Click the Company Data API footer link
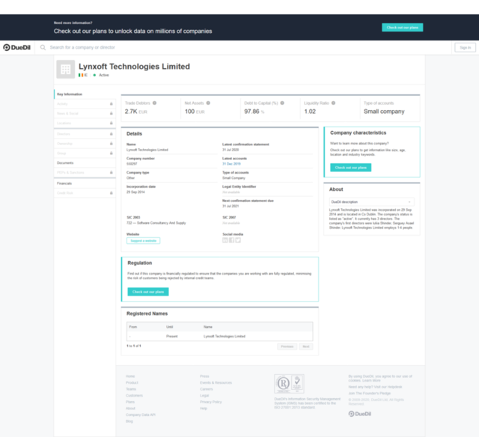 (x=141, y=415)
